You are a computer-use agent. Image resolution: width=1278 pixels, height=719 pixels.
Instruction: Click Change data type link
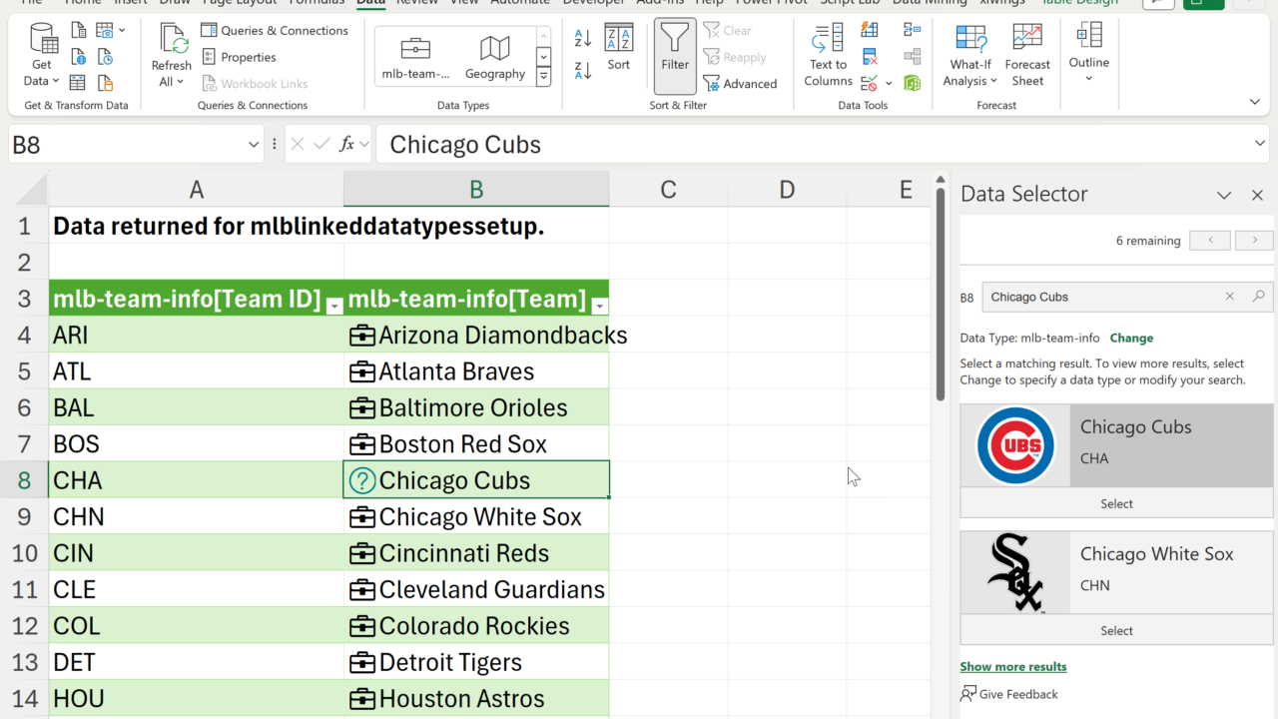(x=1131, y=339)
